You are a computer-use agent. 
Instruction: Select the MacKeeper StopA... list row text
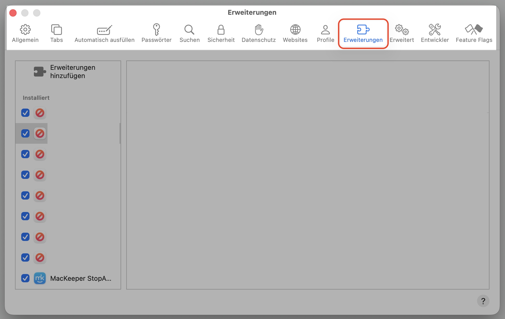(81, 278)
